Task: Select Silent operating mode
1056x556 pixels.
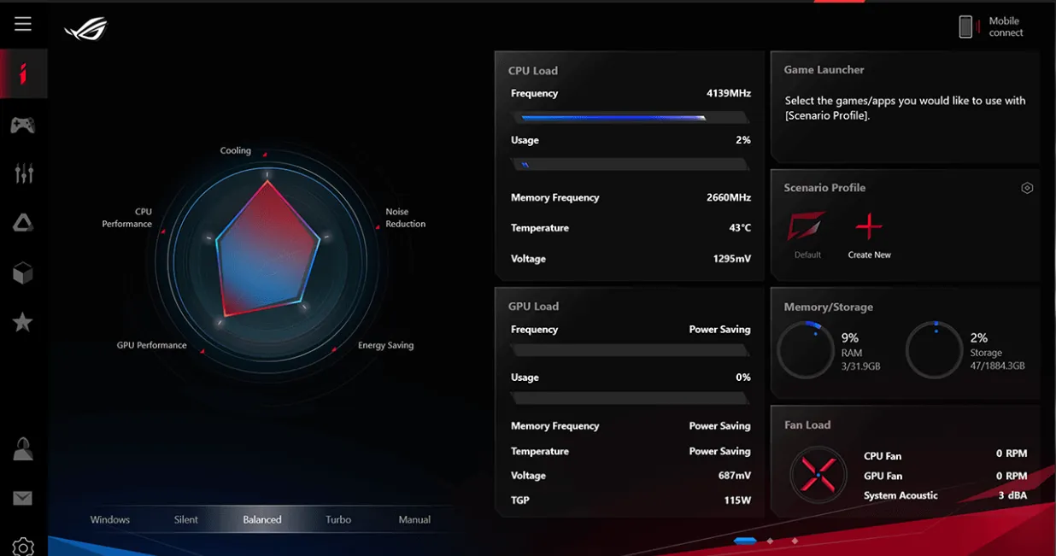Action: [x=186, y=519]
